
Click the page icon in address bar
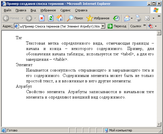pos(17,26)
